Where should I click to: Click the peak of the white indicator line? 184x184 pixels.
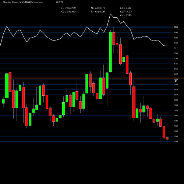[110, 14]
